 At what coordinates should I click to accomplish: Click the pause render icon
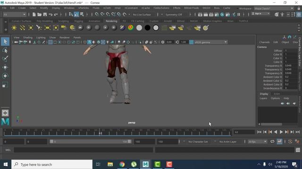tap(239, 15)
